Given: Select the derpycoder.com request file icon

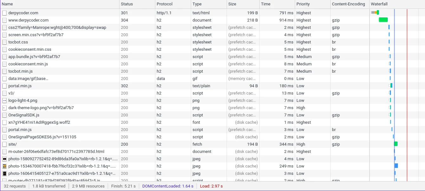Looking at the screenshot, I should pos(4,13).
